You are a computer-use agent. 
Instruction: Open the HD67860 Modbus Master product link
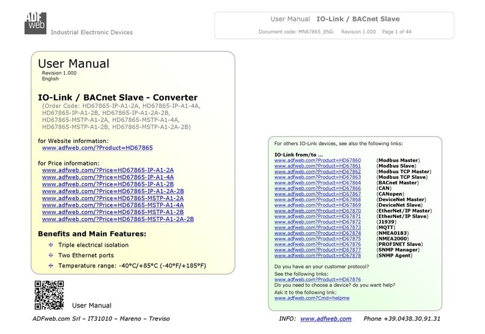(x=318, y=160)
